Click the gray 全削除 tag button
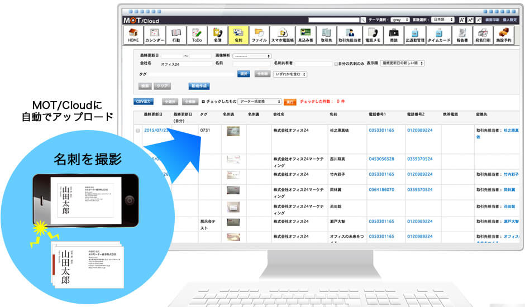Image resolution: width=525 pixels, height=307 pixels. click(x=262, y=74)
